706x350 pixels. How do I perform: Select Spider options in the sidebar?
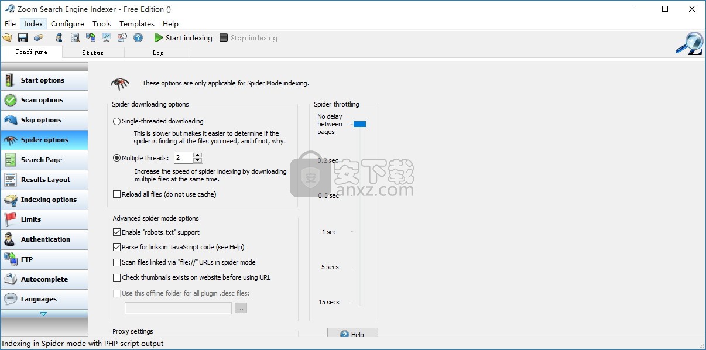[44, 140]
